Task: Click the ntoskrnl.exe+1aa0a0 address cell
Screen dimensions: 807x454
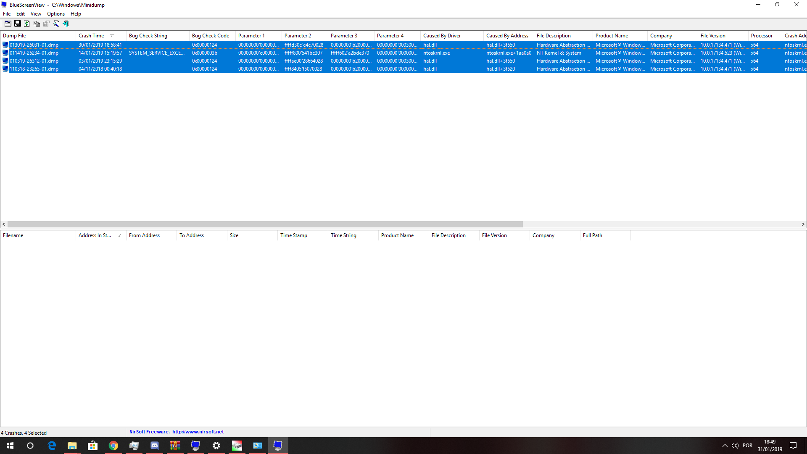Action: (509, 53)
